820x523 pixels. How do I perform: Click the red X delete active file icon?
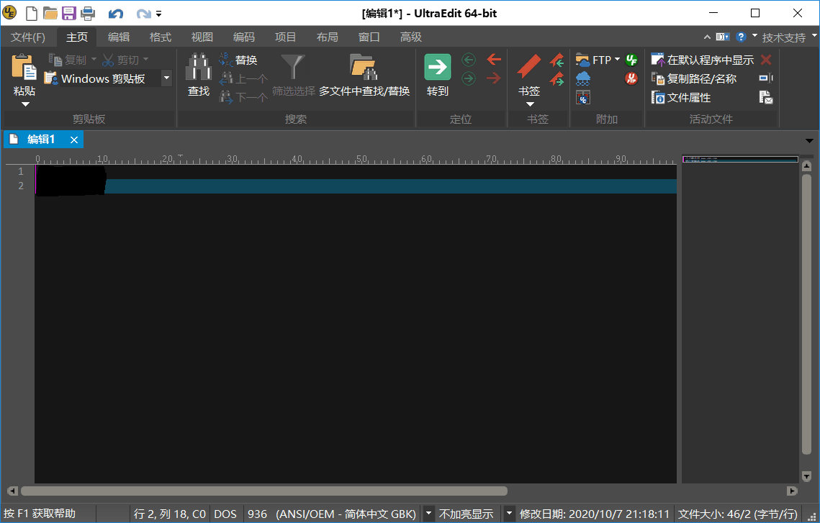(x=766, y=60)
